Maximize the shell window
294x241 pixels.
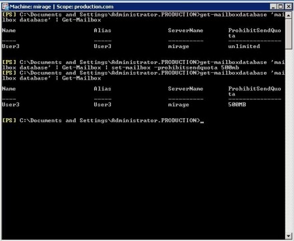coord(281,7)
